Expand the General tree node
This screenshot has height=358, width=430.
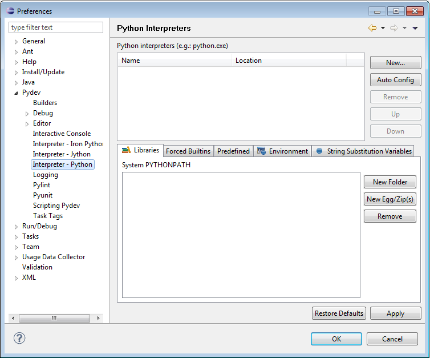[17, 42]
